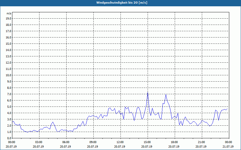The image size is (241, 150).
Task: Click the '15:00' time axis label
Action: tap(148, 142)
